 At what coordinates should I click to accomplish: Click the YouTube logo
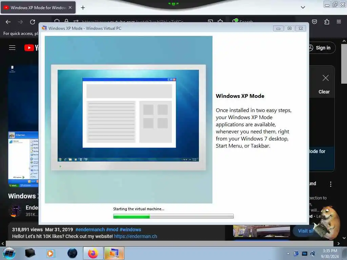point(31,47)
